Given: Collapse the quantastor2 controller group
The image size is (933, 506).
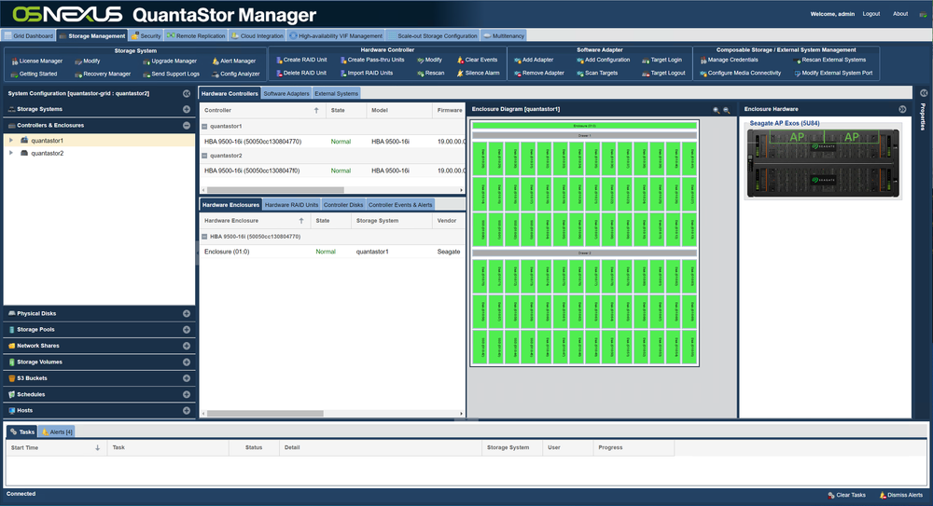Looking at the screenshot, I should 204,156.
